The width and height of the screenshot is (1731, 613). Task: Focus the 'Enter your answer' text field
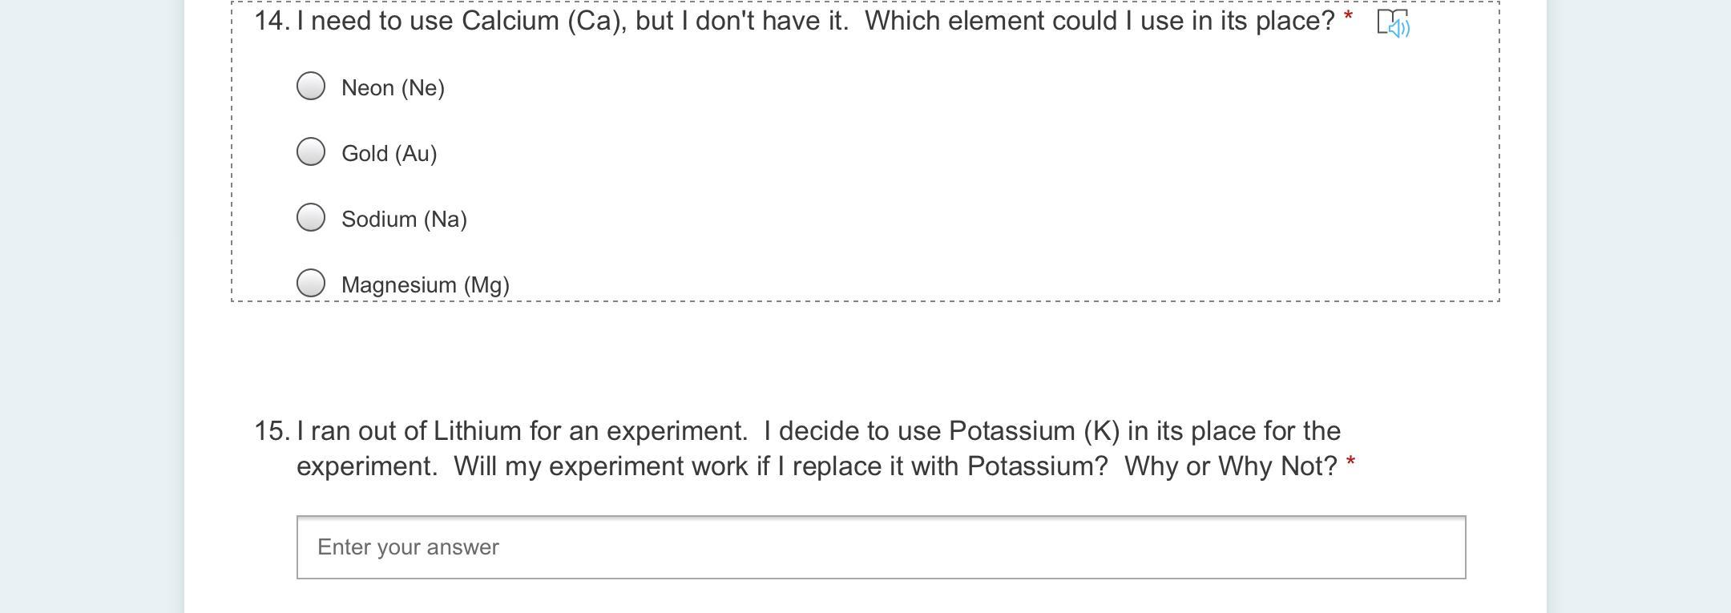coord(881,547)
